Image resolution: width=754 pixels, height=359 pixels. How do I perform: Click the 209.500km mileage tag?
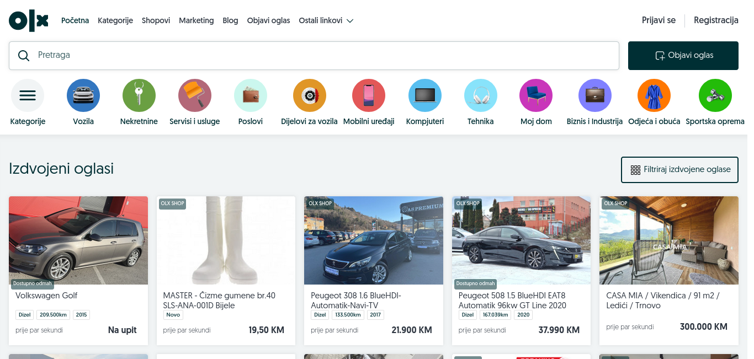pos(54,315)
